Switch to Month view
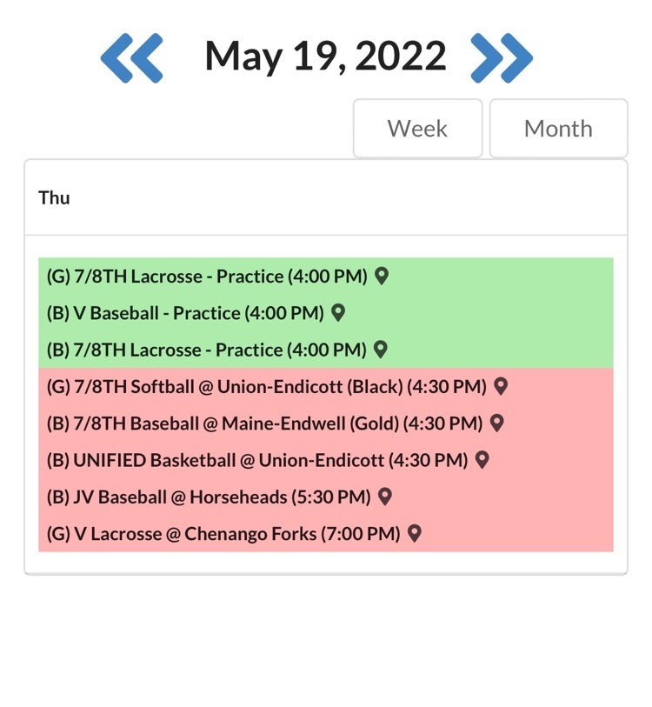This screenshot has width=652, height=707. click(x=558, y=129)
